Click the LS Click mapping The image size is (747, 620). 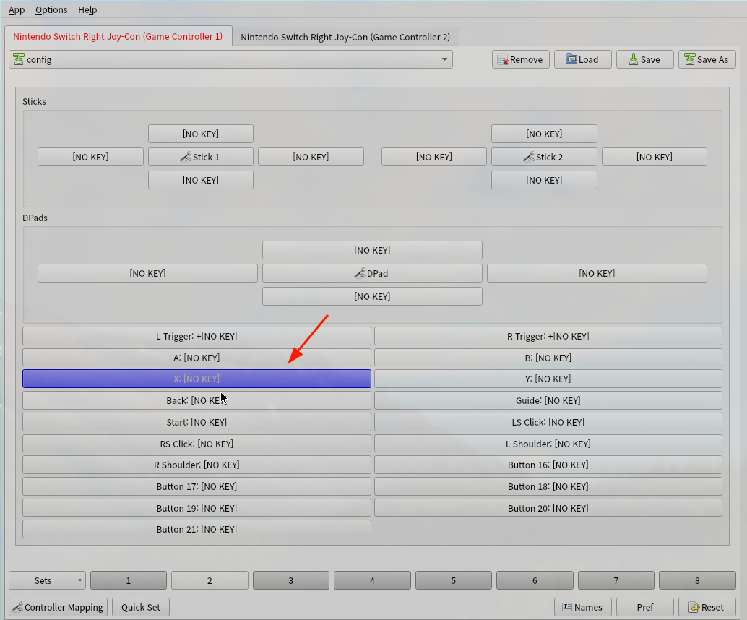click(548, 422)
